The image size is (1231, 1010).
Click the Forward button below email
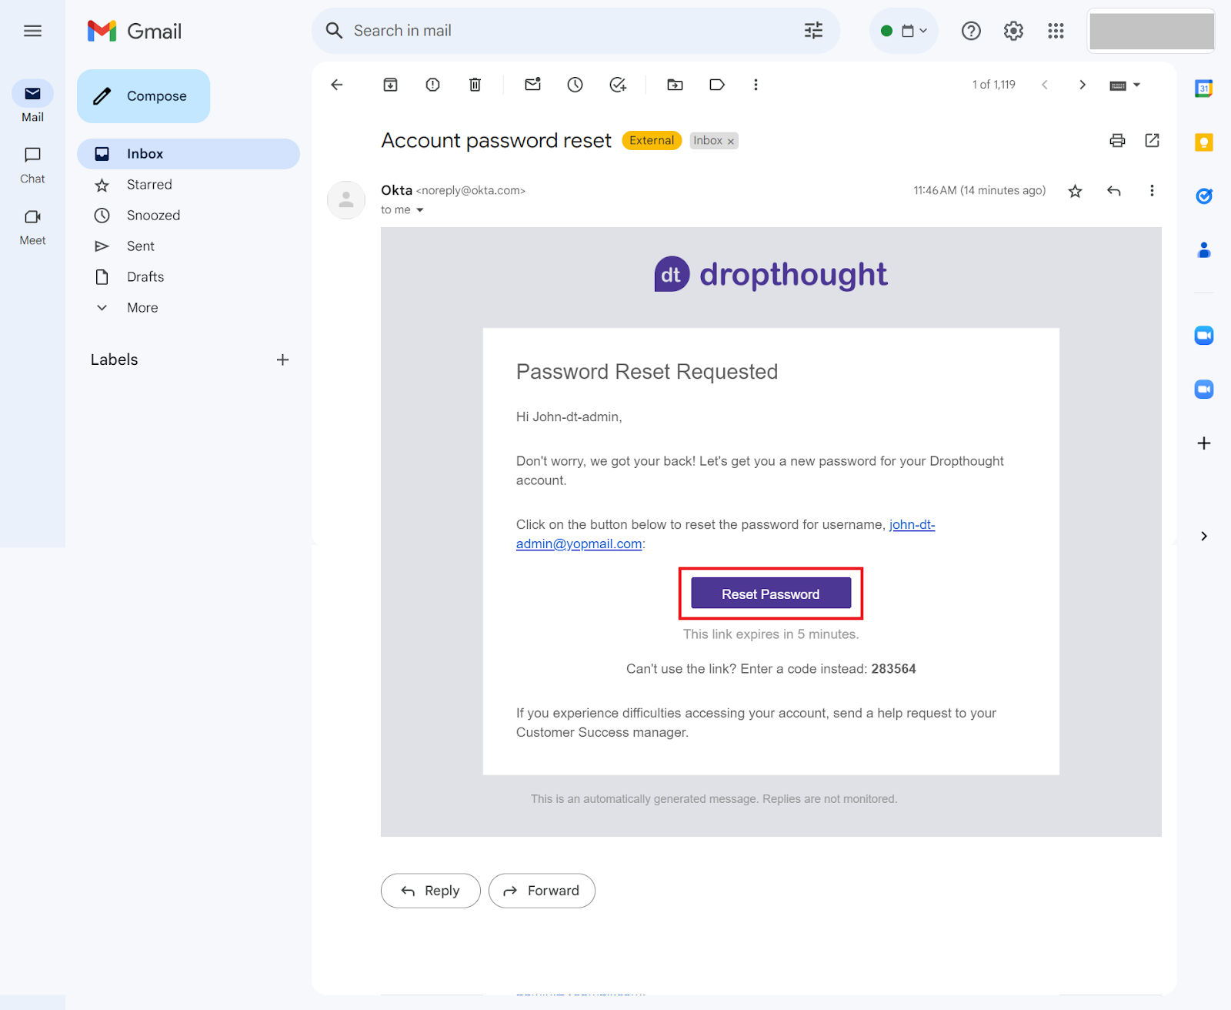542,891
